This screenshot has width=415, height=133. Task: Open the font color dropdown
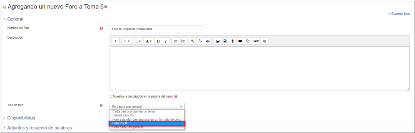[149, 41]
